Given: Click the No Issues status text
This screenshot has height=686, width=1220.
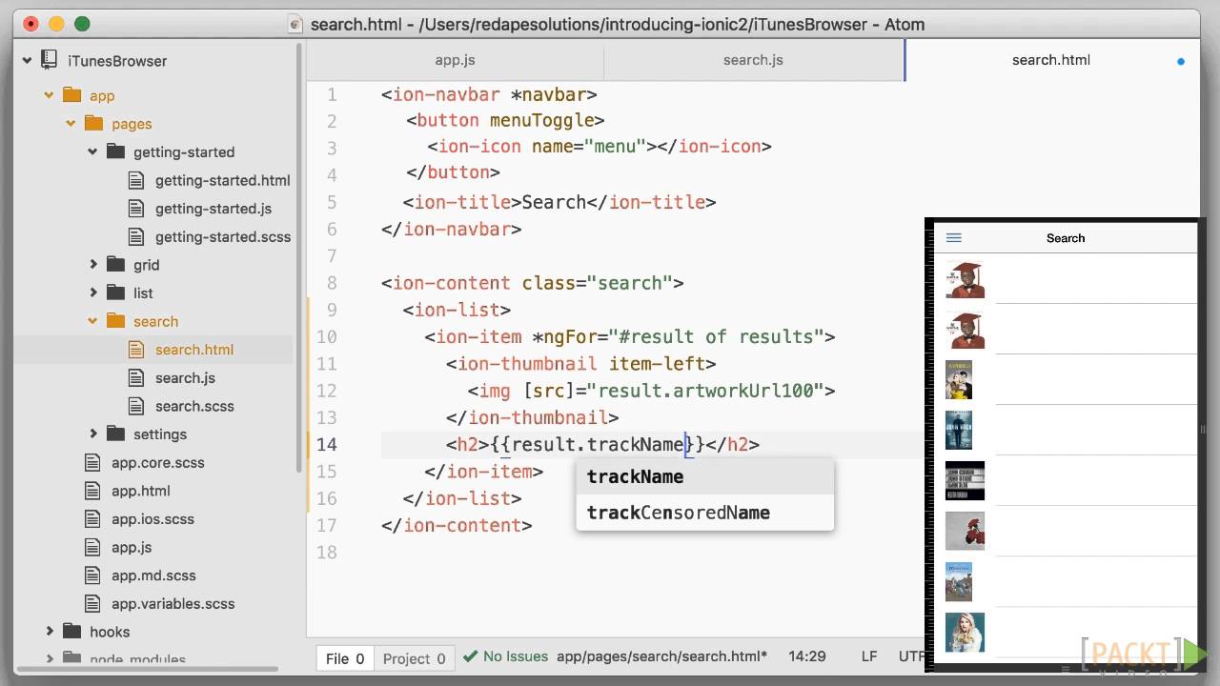Looking at the screenshot, I should point(516,656).
